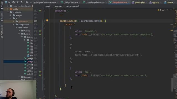Select the IndexC… vue file in tree
177x99 pixels.
point(18,74)
